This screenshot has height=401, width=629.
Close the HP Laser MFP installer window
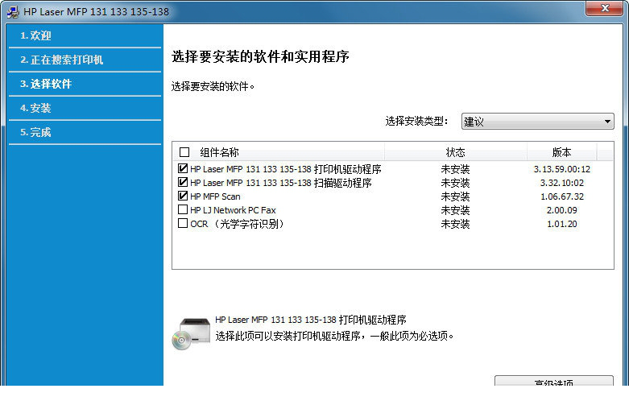[x=605, y=8]
